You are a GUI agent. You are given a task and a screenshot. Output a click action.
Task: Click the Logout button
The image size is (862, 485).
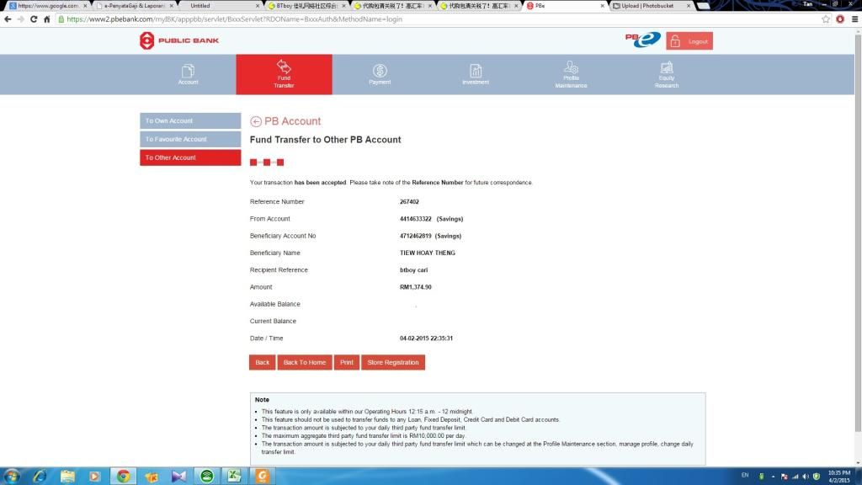coord(689,41)
